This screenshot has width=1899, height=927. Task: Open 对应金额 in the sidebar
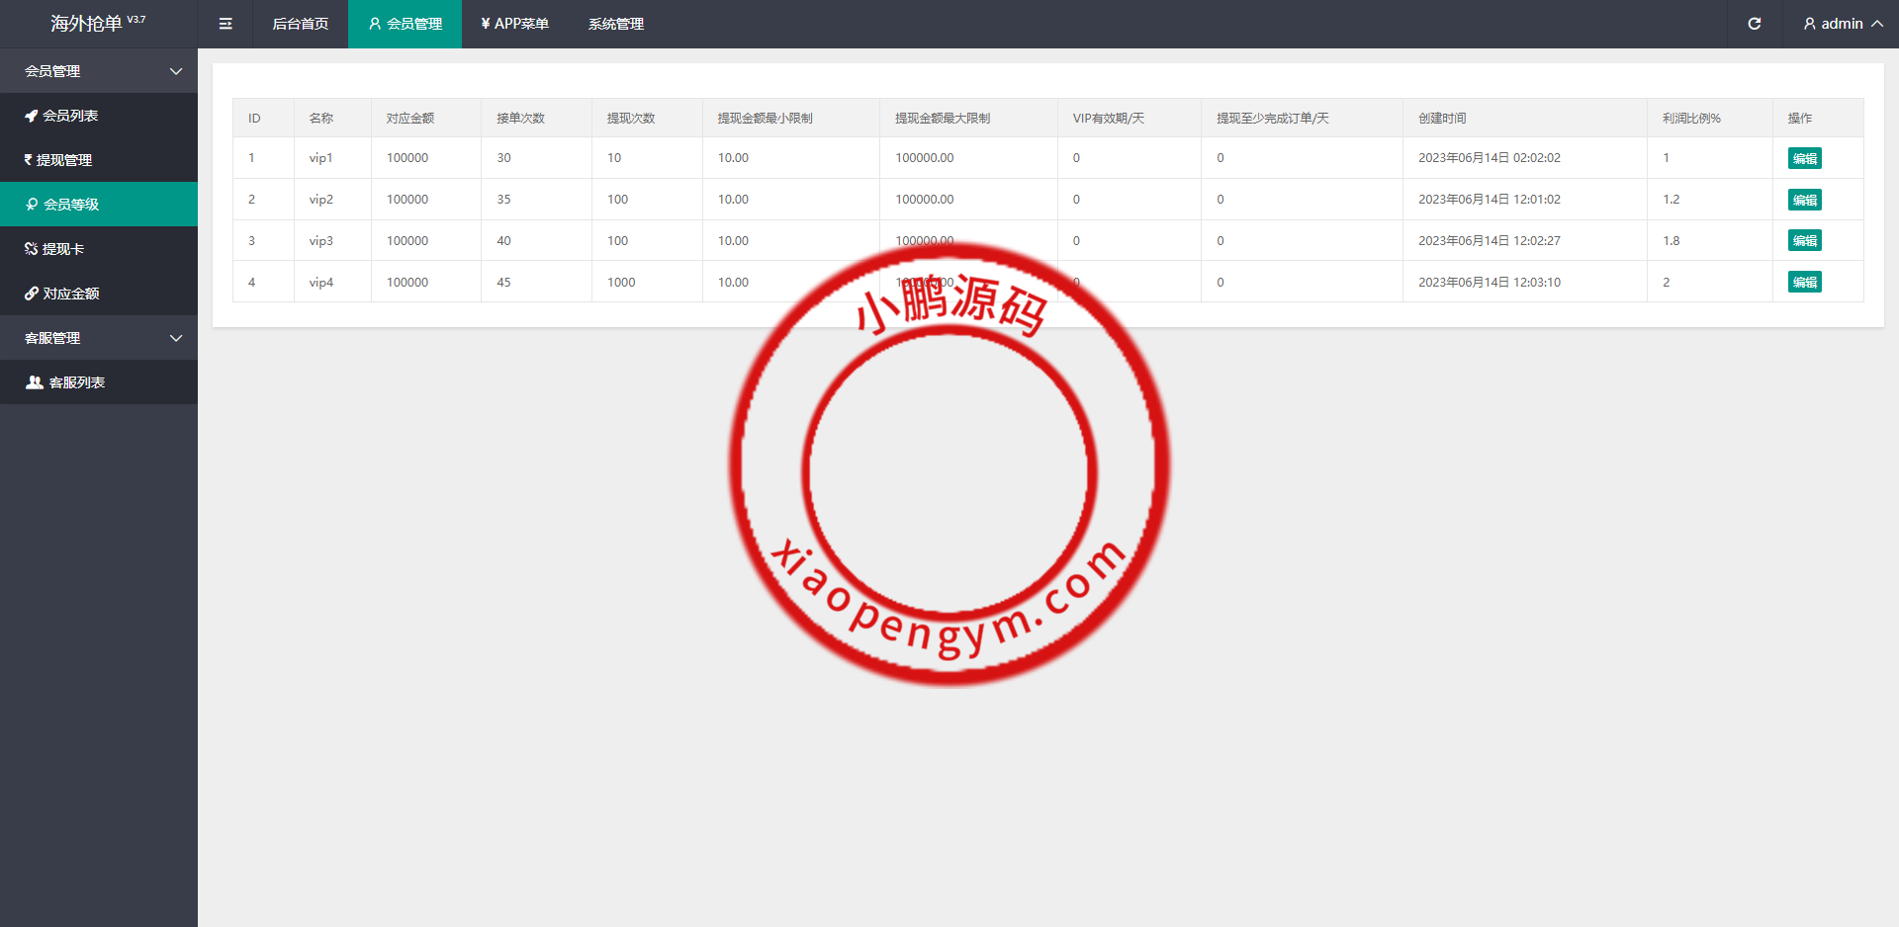click(x=70, y=294)
